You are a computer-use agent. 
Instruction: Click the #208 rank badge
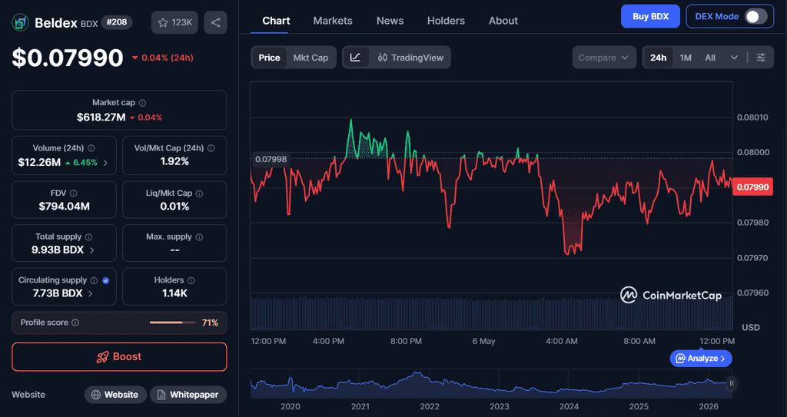(x=117, y=22)
